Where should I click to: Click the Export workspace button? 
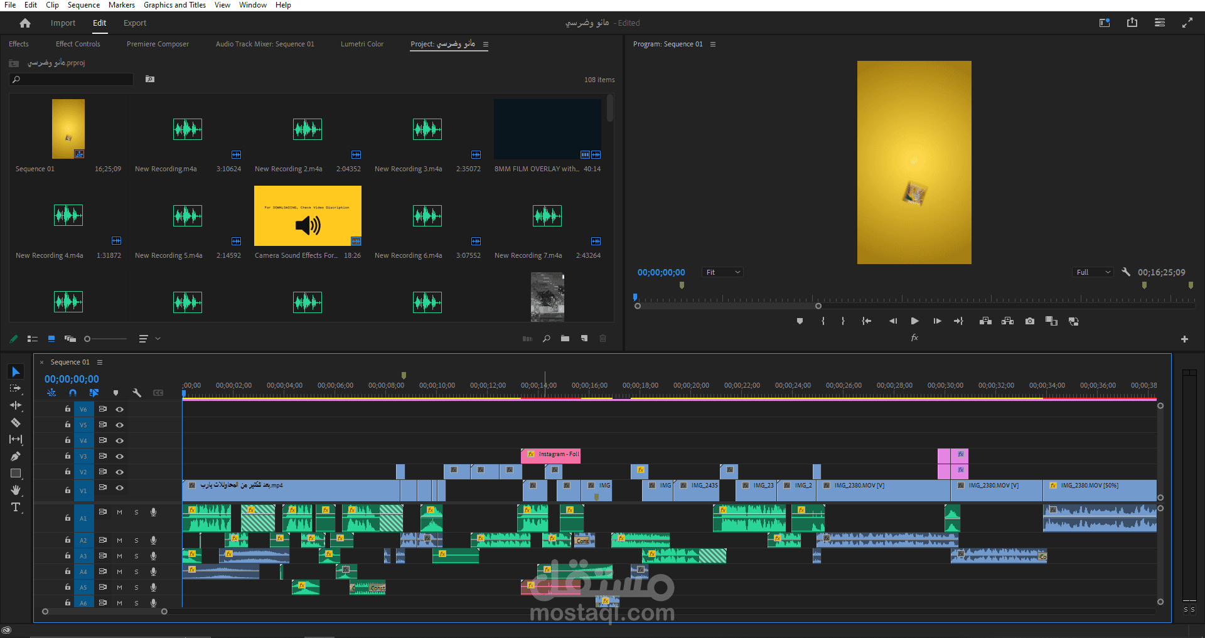(x=134, y=23)
